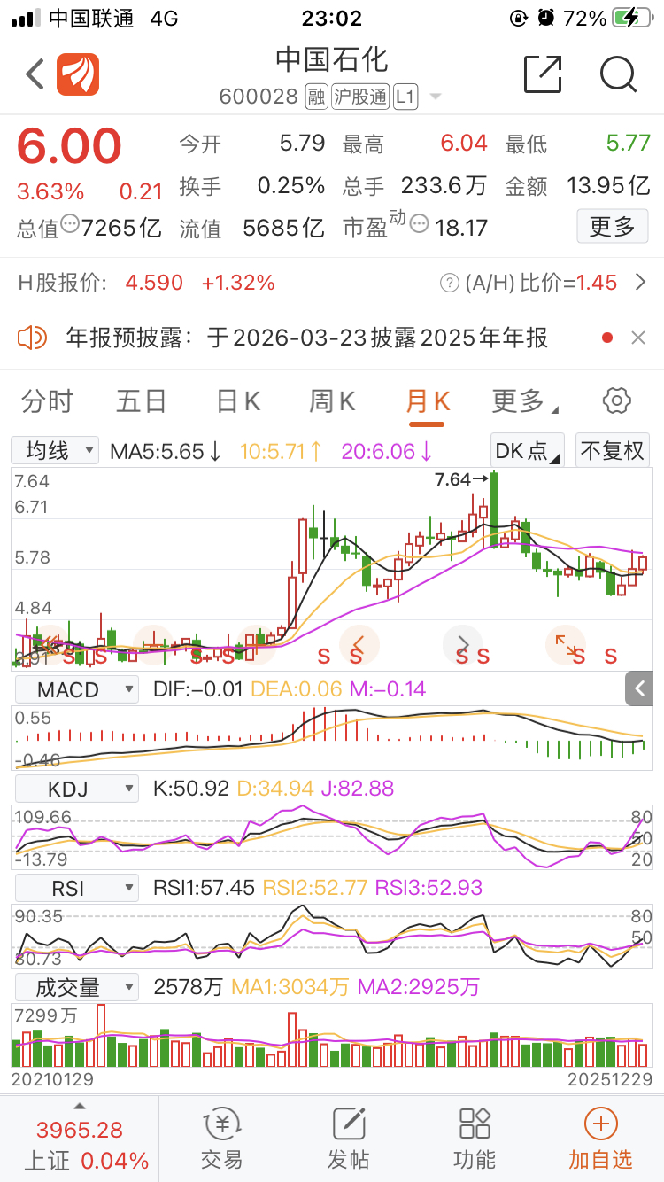Tap the DIF:-0.01 MACD value
This screenshot has height=1182, width=664.
coord(200,688)
